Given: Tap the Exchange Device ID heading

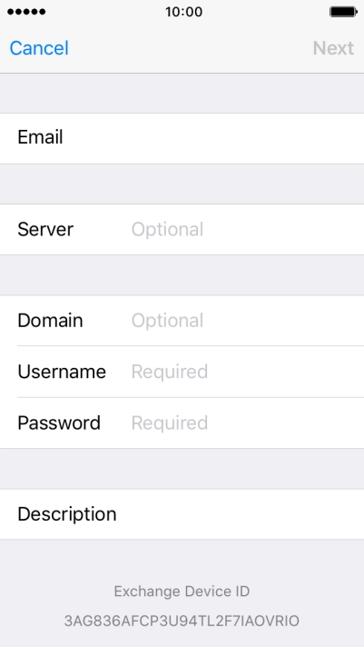Looking at the screenshot, I should pyautogui.click(x=182, y=592).
